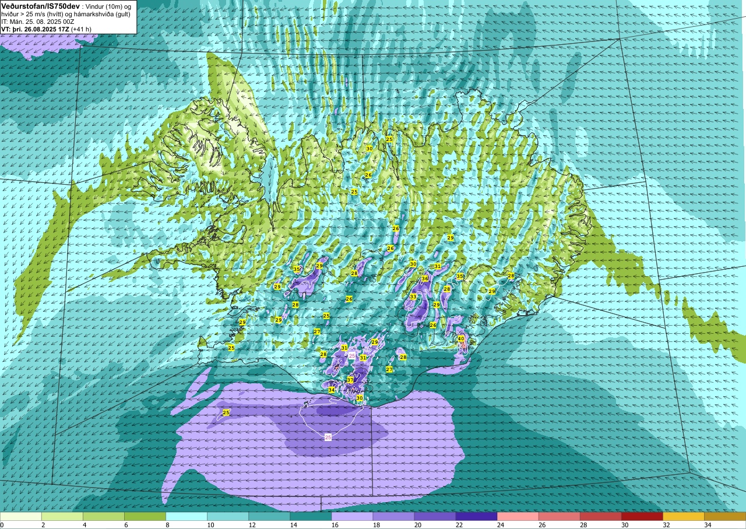Image resolution: width=746 pixels, height=529 pixels.
Task: Click the 20–22 m/s violet legend swatch
Action: (x=435, y=516)
